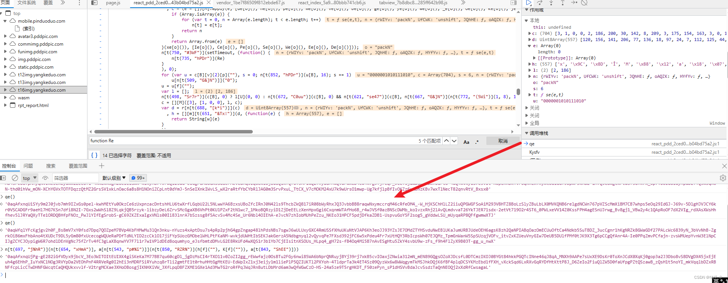Toggle match-case Aa search option
The image size is (728, 283).
pyautogui.click(x=466, y=142)
